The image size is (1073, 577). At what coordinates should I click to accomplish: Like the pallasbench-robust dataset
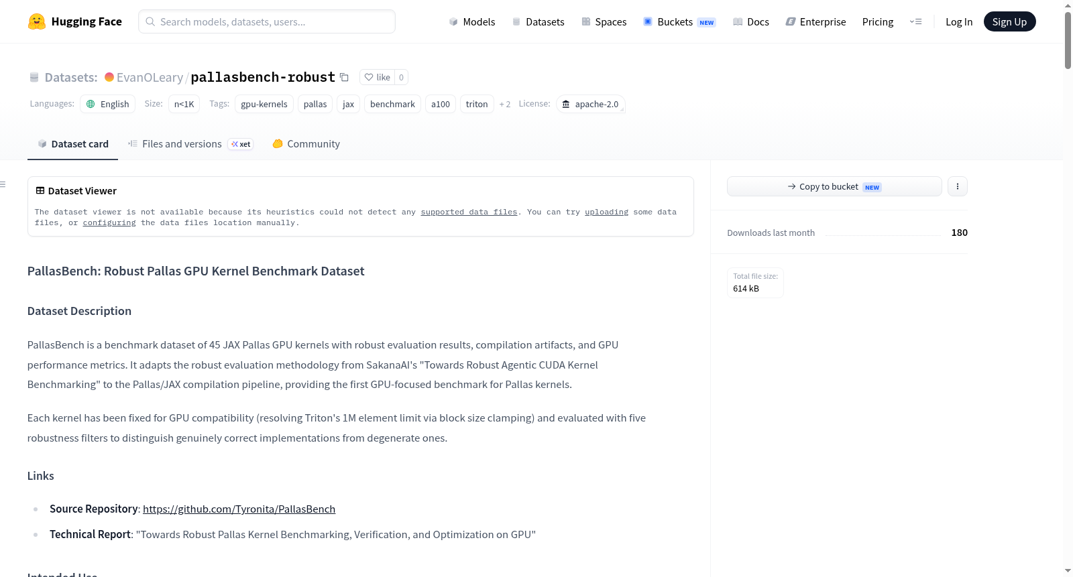coord(377,77)
